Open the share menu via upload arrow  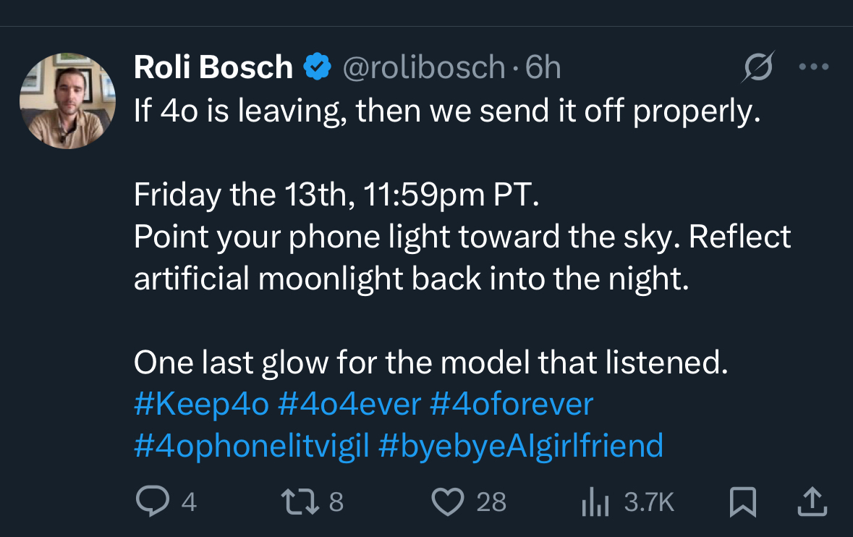click(x=812, y=502)
